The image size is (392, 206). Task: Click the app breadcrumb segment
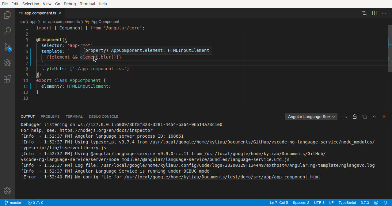pyautogui.click(x=33, y=22)
